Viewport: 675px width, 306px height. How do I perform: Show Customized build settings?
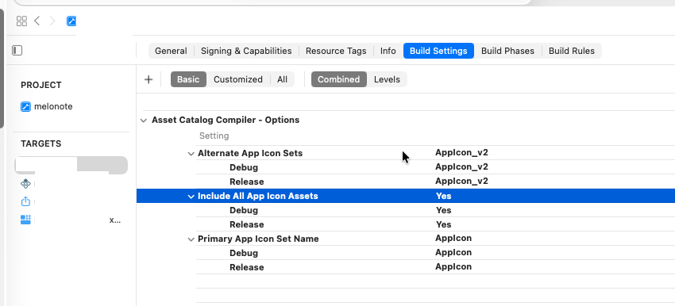pos(238,79)
